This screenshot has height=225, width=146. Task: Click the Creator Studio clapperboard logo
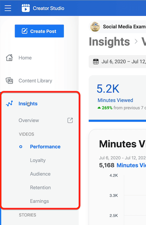(26, 8)
